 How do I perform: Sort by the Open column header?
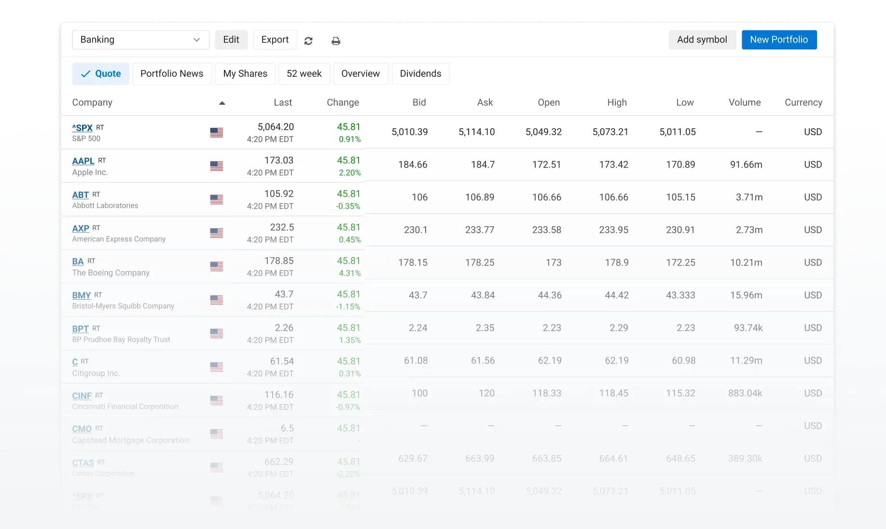(x=549, y=102)
